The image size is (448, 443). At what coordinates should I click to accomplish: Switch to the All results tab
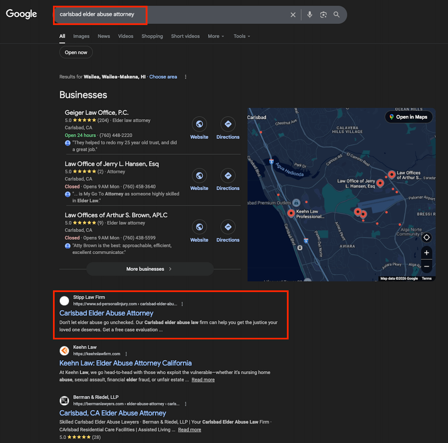(x=62, y=36)
